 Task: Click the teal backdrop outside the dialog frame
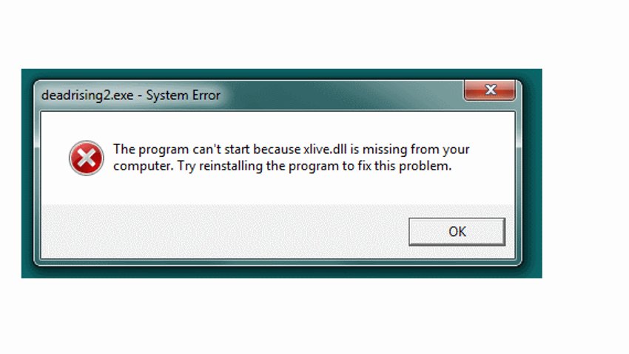click(532, 173)
